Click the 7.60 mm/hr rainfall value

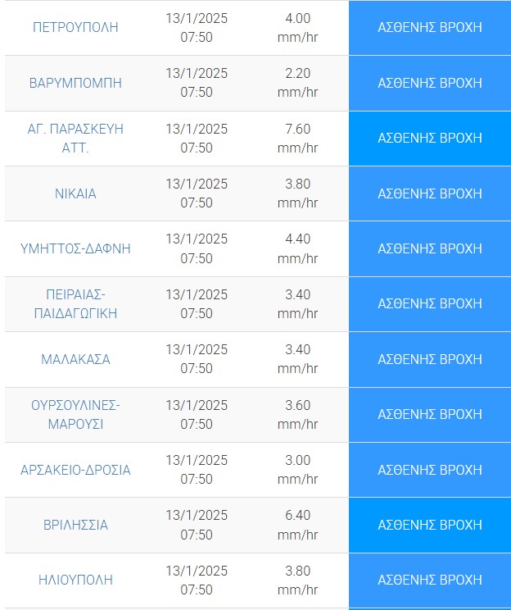point(297,139)
